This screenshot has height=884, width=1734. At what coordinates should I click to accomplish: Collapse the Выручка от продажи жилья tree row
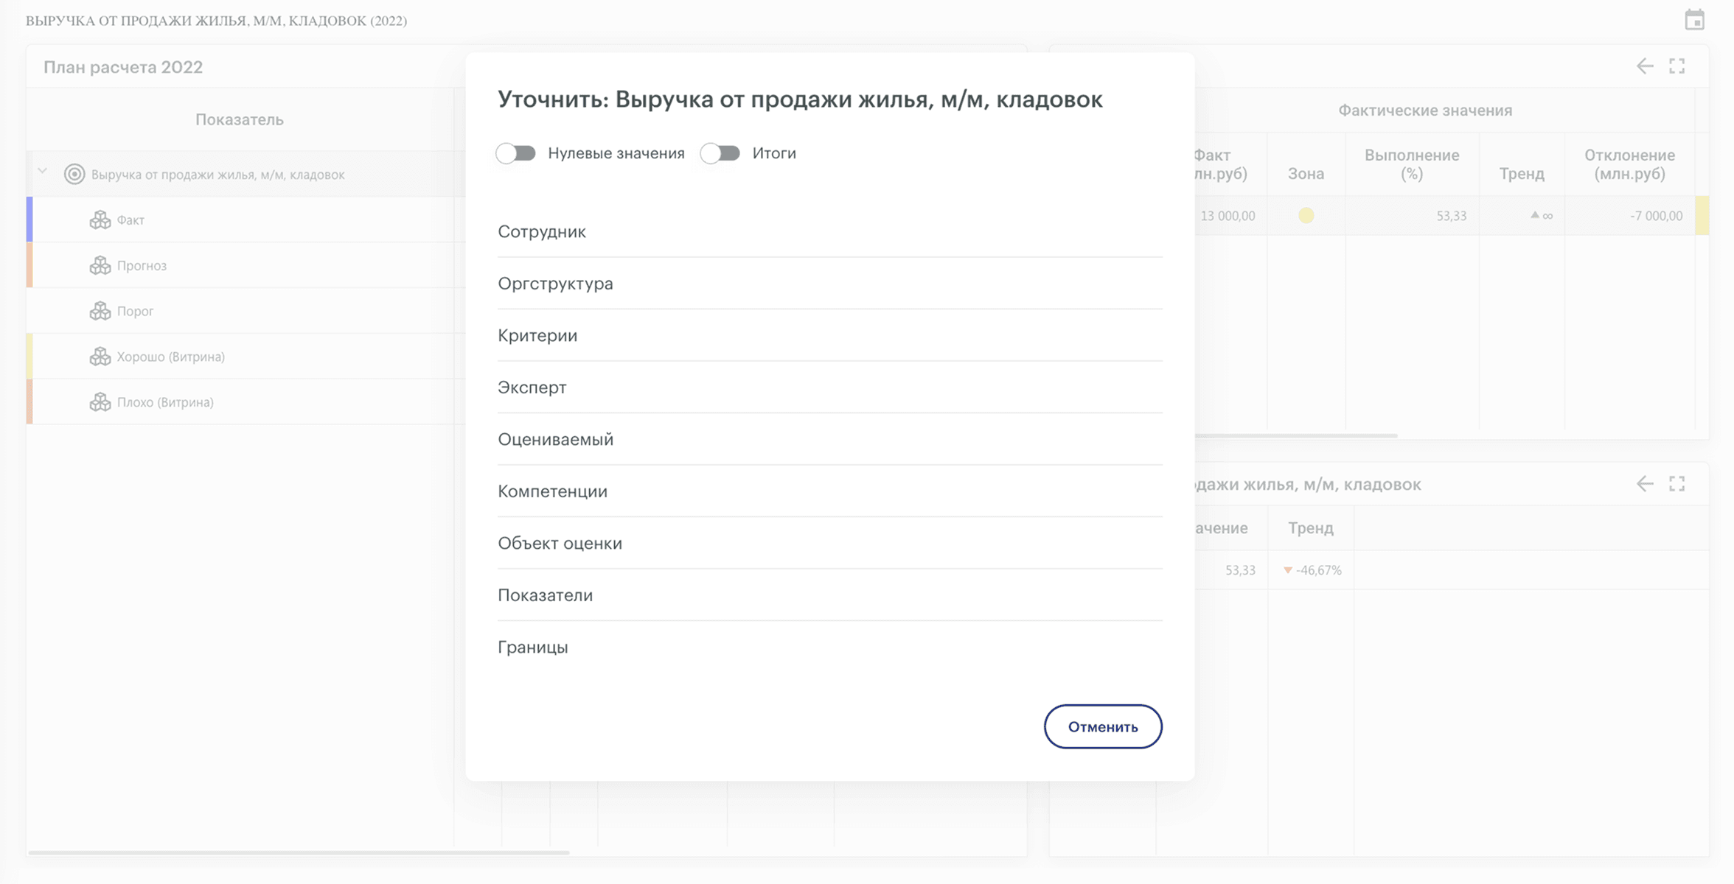[43, 172]
